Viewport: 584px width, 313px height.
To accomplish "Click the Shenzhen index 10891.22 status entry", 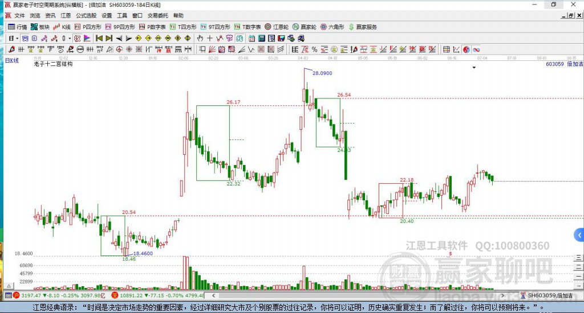I will (x=158, y=295).
